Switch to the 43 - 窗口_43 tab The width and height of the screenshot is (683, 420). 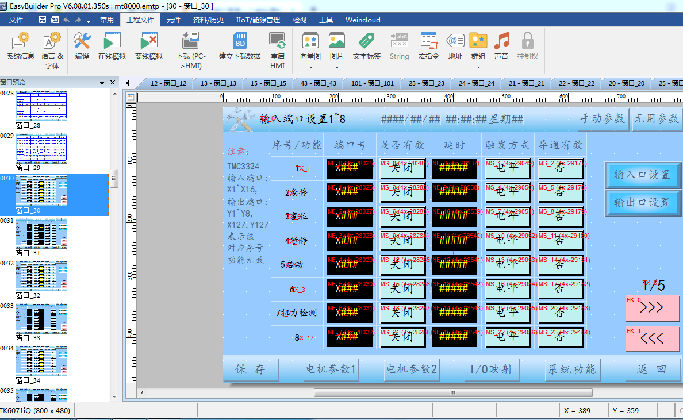coord(318,83)
